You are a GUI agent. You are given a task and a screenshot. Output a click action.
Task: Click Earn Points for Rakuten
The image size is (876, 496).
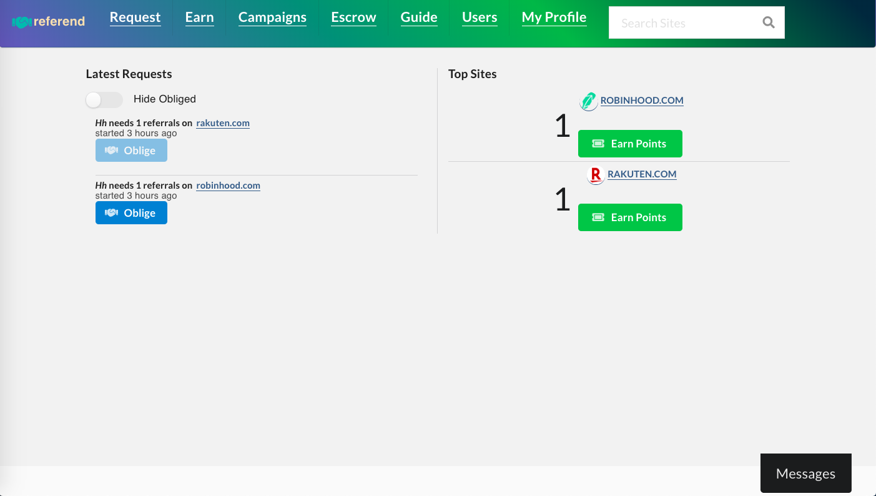[630, 217]
